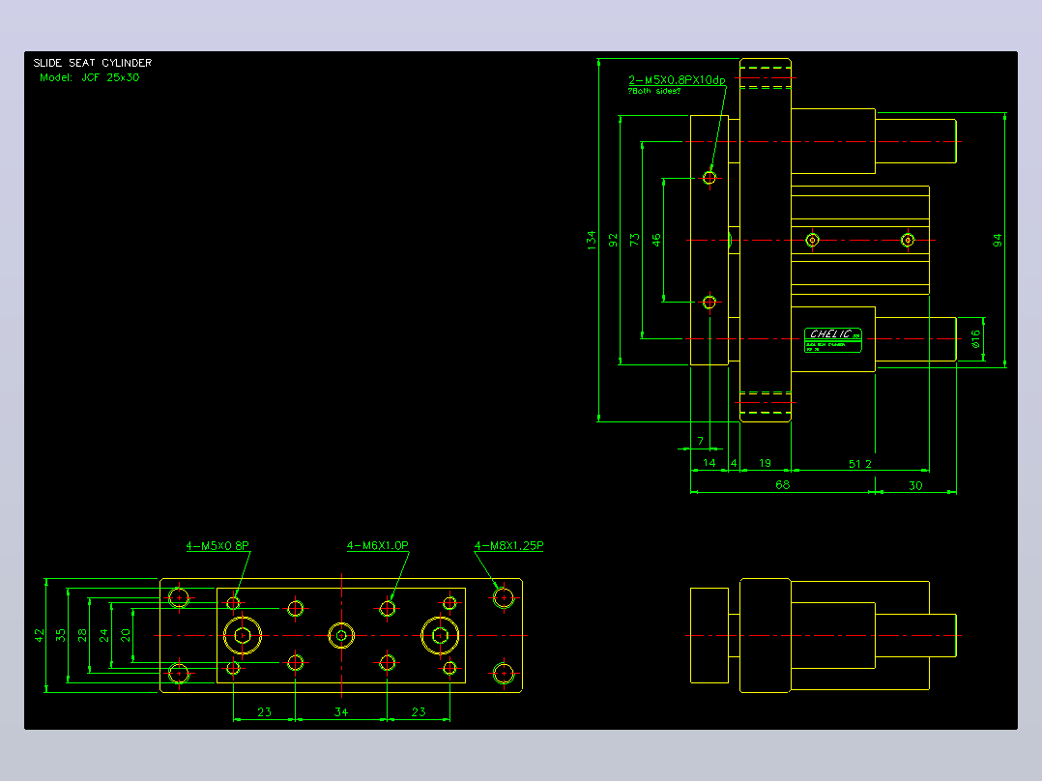Select the 19 horizontal dimension text

765,463
